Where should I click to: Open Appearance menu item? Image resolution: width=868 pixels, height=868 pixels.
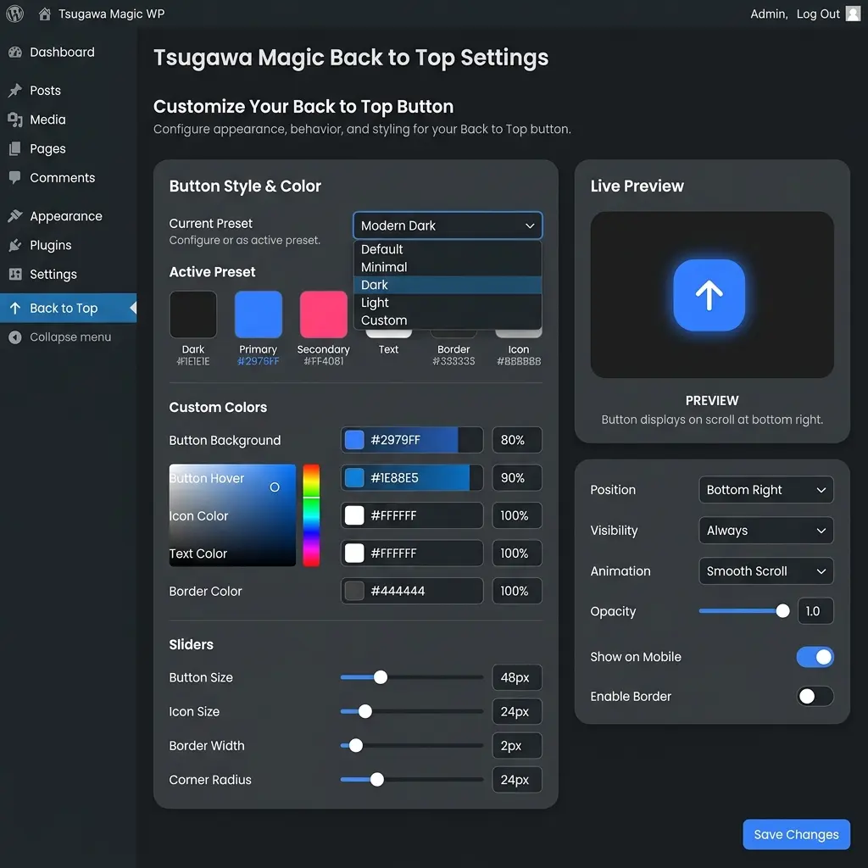pyautogui.click(x=66, y=216)
